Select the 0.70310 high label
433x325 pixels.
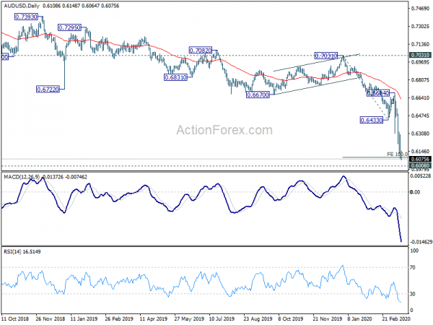point(326,56)
